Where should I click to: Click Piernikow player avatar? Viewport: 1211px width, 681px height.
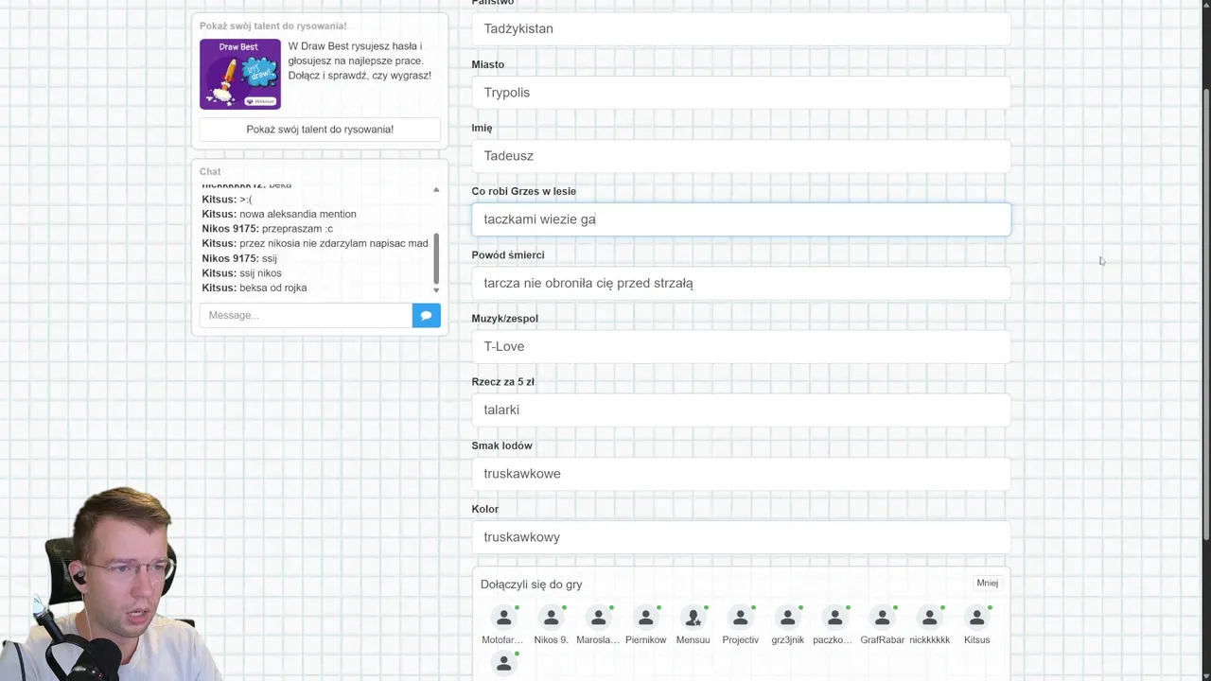645,618
